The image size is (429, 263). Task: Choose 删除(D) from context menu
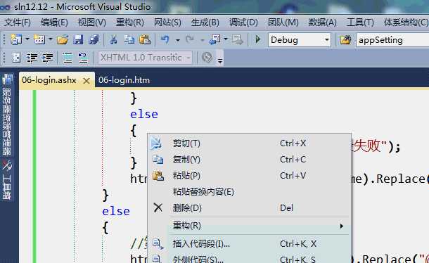[249, 208]
